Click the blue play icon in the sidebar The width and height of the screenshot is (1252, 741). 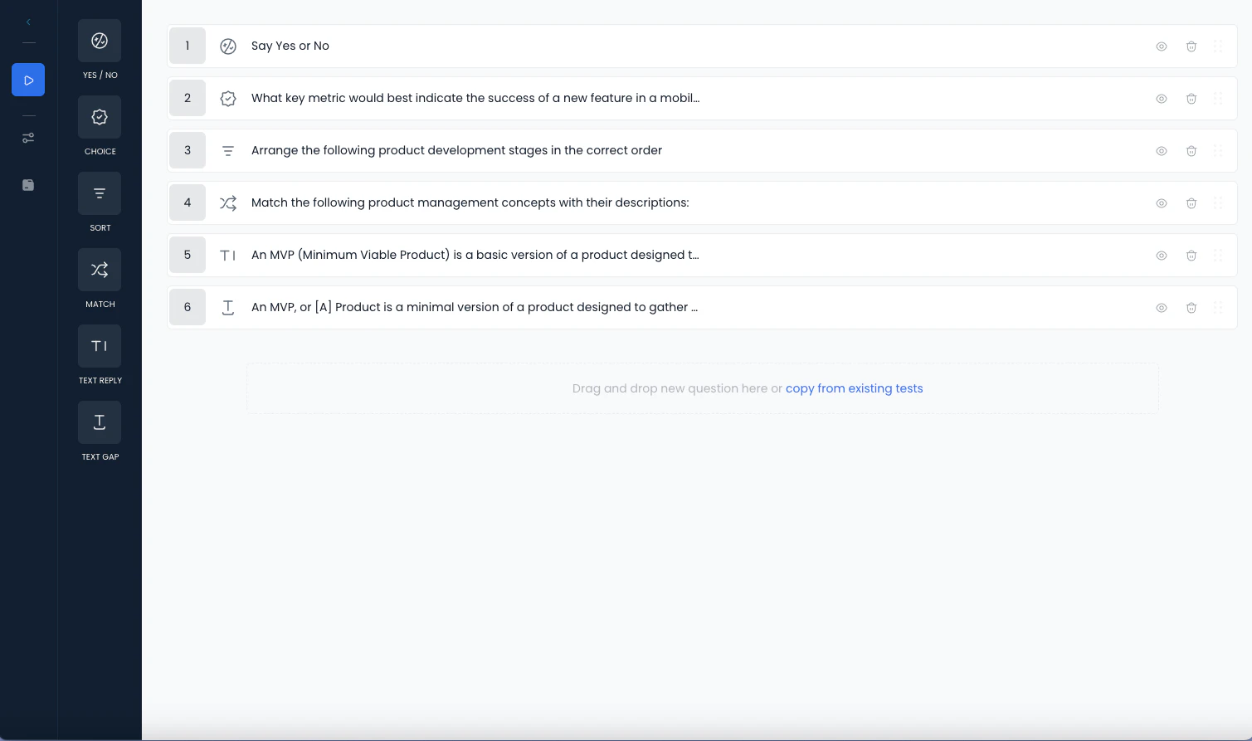(x=27, y=79)
